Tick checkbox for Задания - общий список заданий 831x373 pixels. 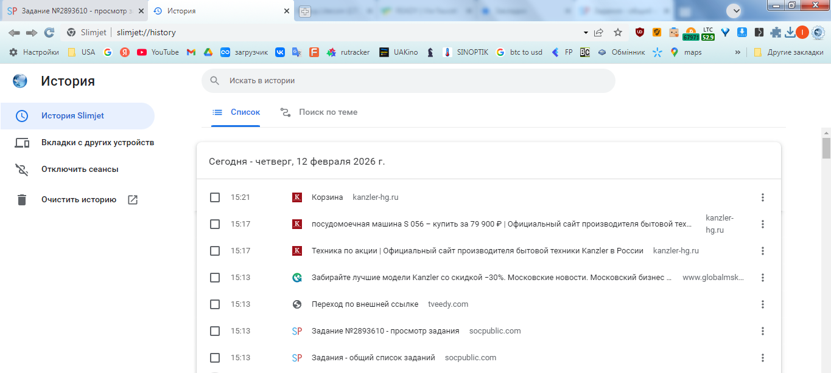(x=215, y=358)
